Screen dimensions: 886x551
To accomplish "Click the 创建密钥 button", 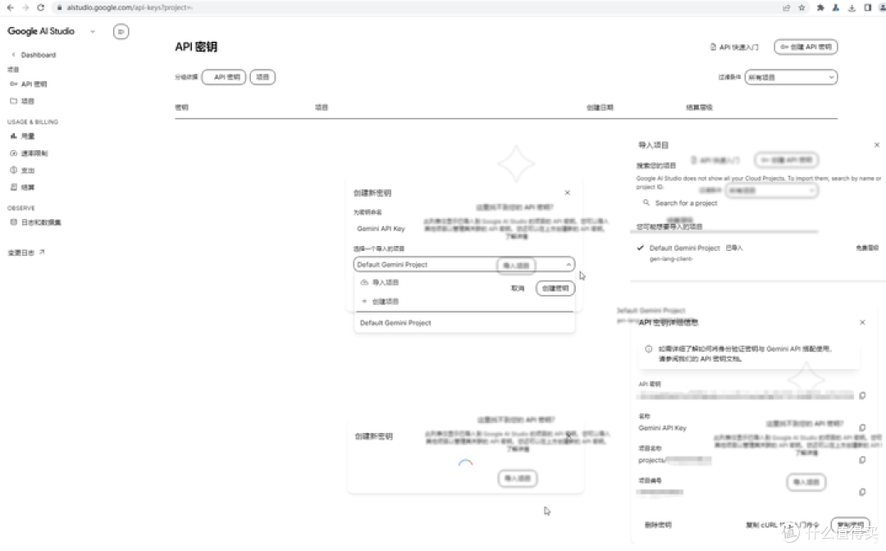I will click(x=555, y=289).
